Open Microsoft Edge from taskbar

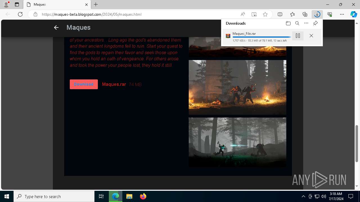point(116,196)
